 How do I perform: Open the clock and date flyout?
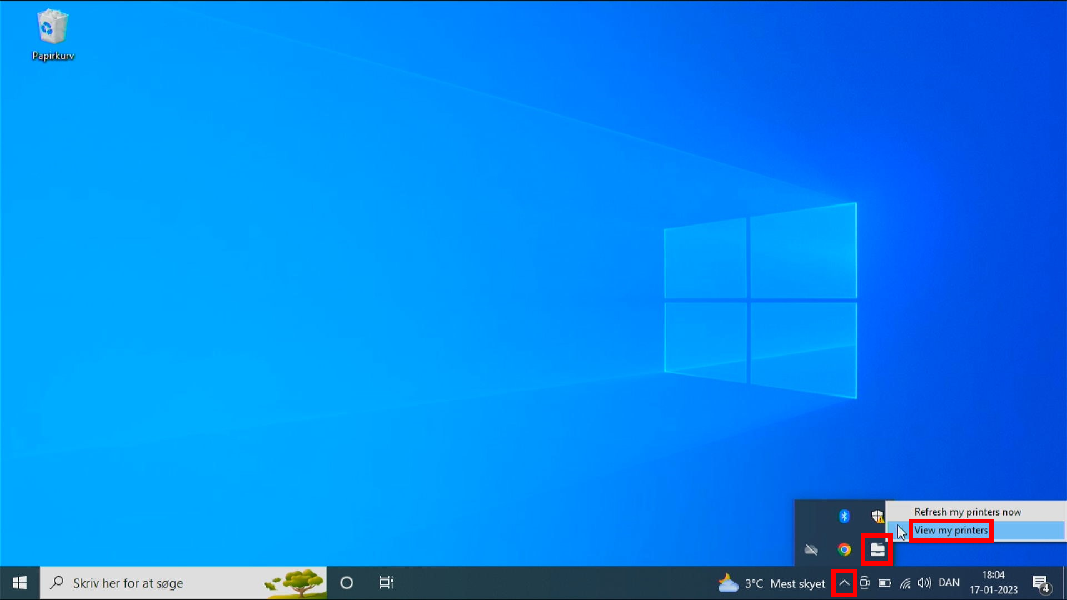click(993, 583)
